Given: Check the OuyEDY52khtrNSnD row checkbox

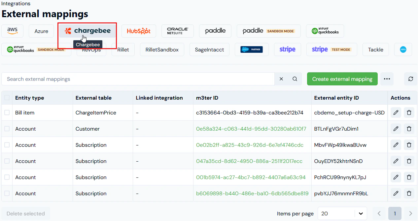Looking at the screenshot, I should point(7,161).
